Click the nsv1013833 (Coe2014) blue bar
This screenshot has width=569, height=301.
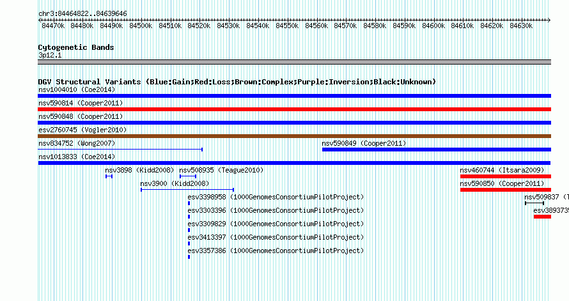pyautogui.click(x=294, y=163)
